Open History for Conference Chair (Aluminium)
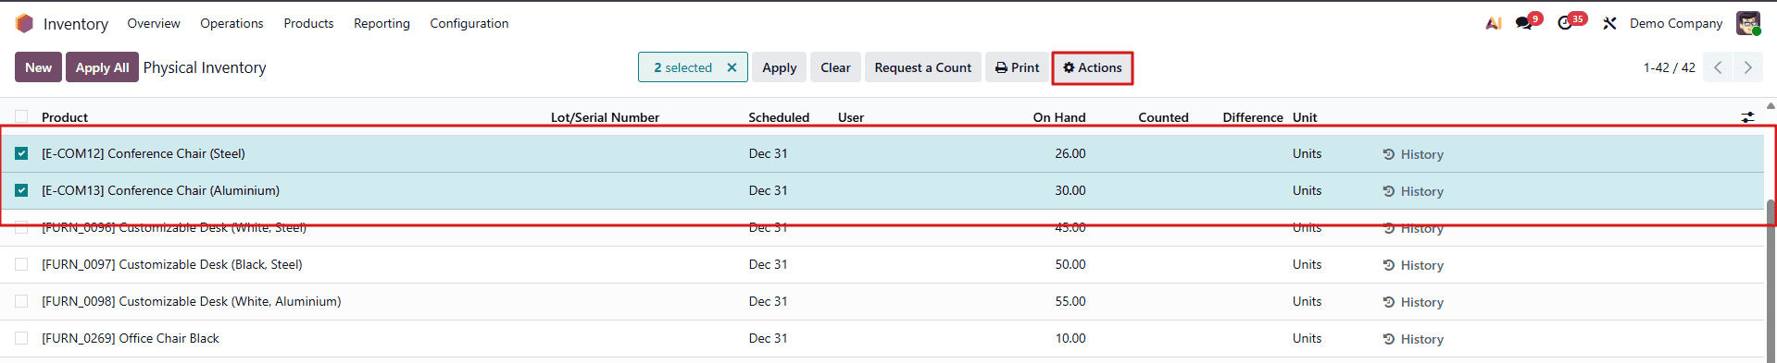This screenshot has height=363, width=1777. [1413, 191]
